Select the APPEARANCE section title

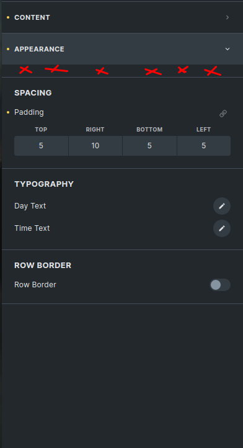pyautogui.click(x=40, y=49)
